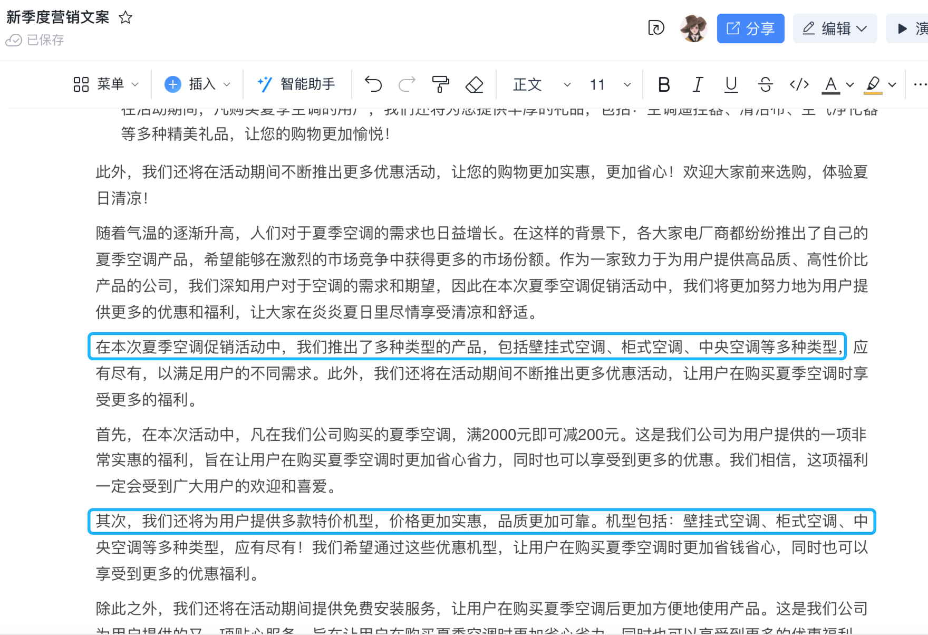Star the document 新季度营销文案
Viewport: 928px width, 635px height.
(x=125, y=17)
